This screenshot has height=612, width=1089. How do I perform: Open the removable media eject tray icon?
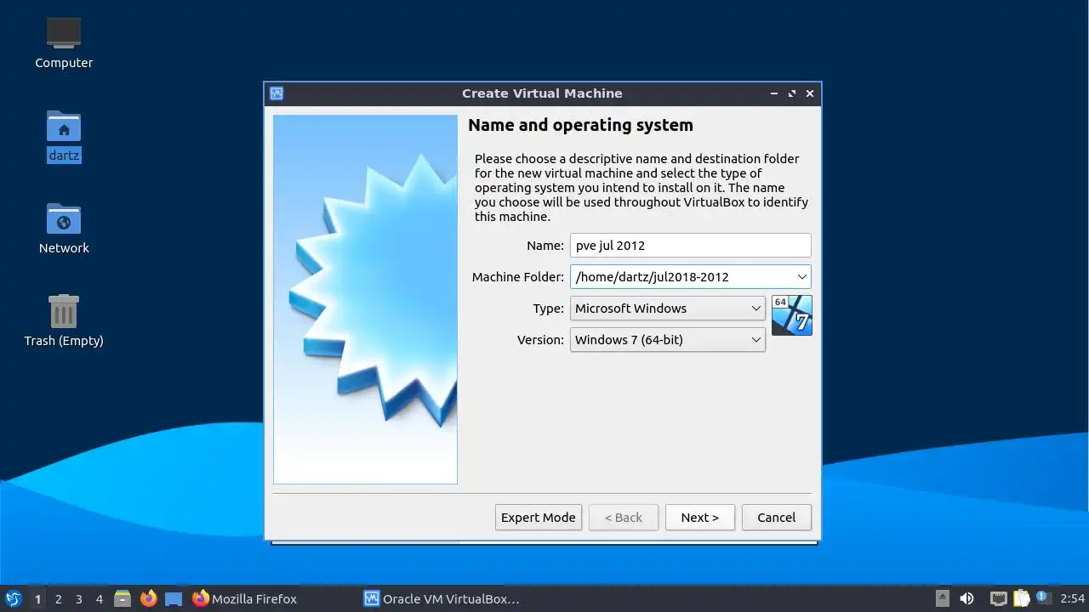[x=942, y=598]
